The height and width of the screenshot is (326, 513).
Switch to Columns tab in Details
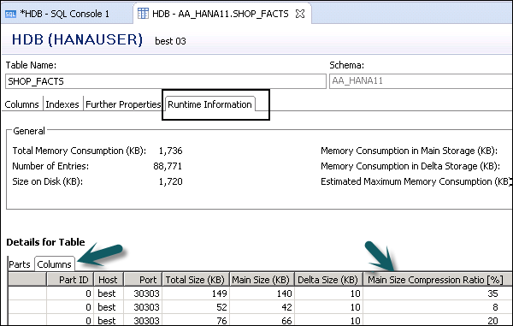(55, 264)
